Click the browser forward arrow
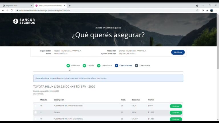 coord(7,11)
